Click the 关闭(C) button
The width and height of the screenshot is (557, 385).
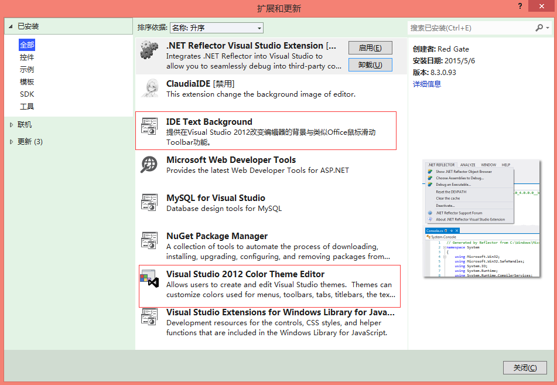(x=525, y=368)
